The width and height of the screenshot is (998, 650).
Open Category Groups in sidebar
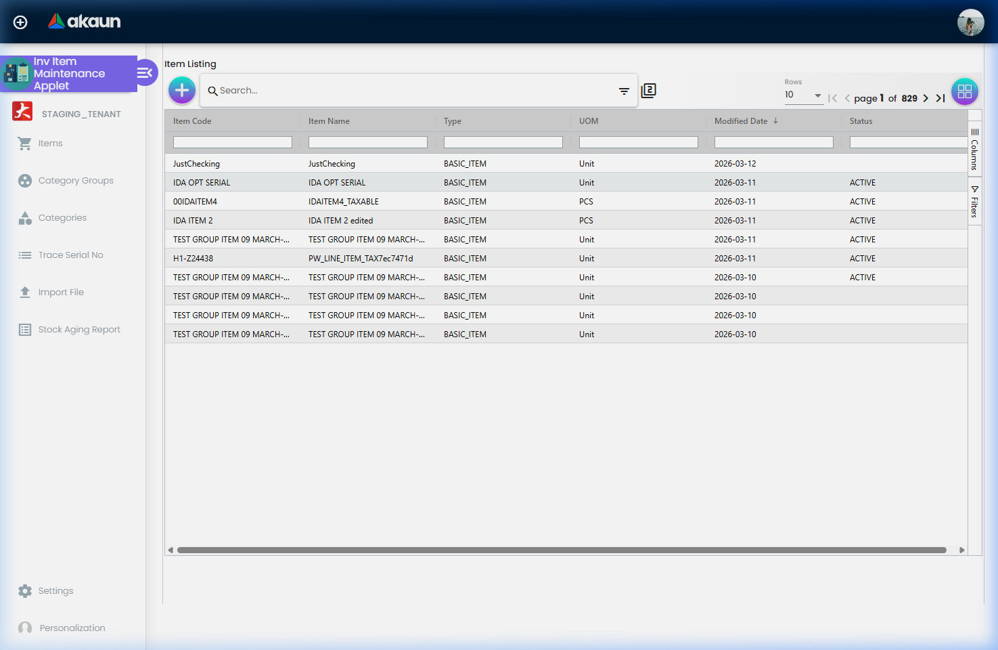(x=75, y=181)
